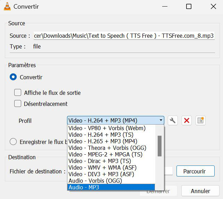
Task: Edit selected profile with wrench icon
Action: [x=173, y=120]
